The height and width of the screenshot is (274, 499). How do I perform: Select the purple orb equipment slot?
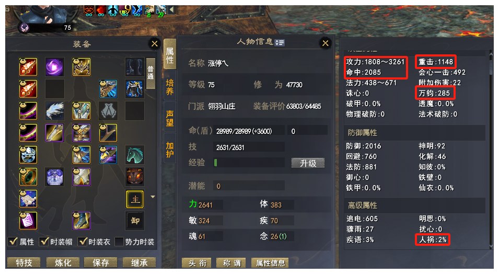pyautogui.click(x=54, y=67)
